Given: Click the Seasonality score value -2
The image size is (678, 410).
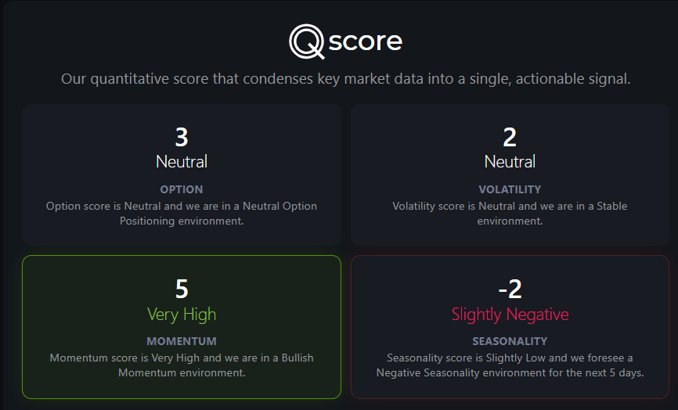Looking at the screenshot, I should pyautogui.click(x=510, y=289).
